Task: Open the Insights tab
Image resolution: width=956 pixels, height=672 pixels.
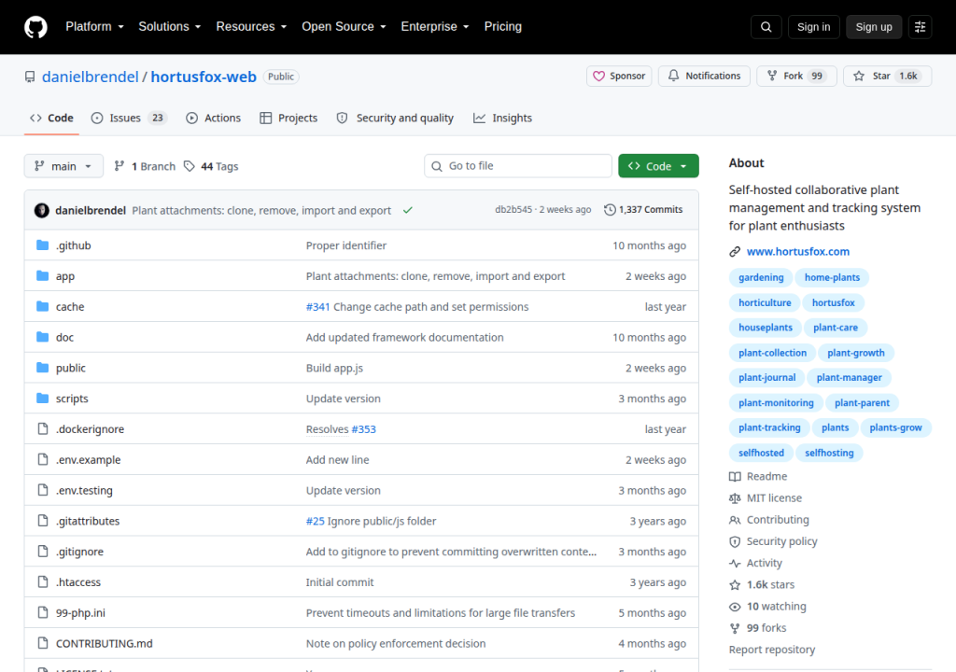Action: 503,119
